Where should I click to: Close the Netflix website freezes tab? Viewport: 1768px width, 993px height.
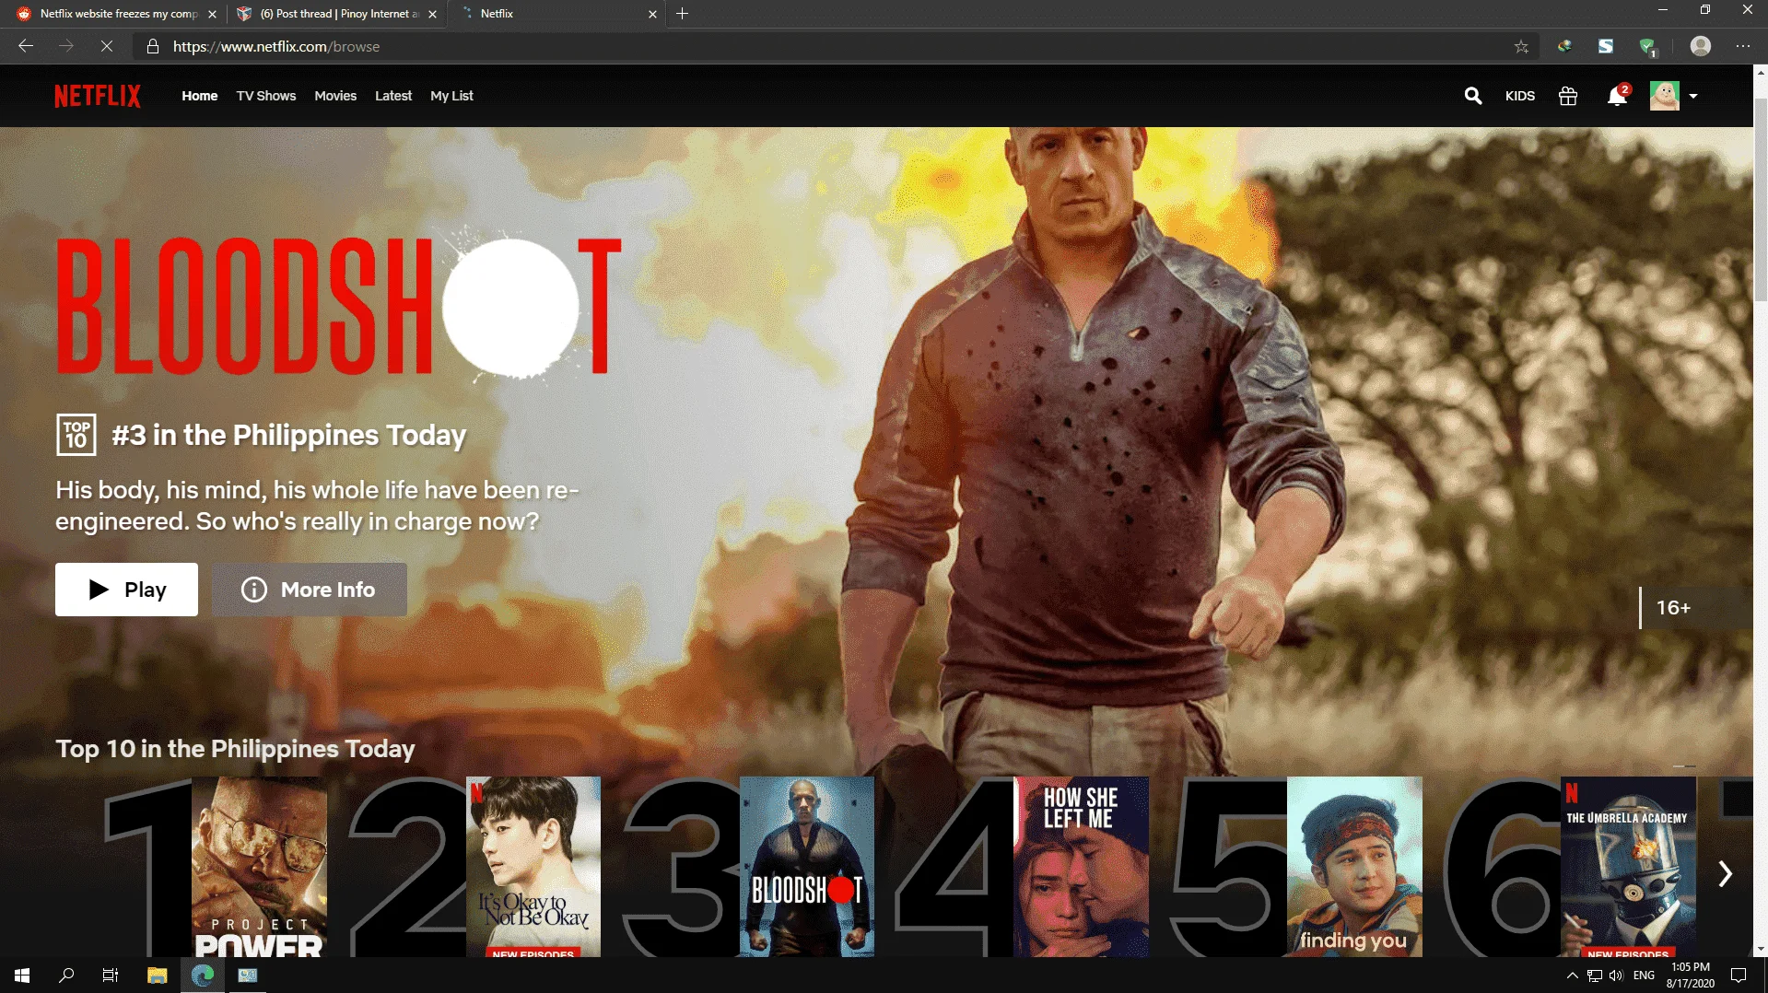[212, 14]
